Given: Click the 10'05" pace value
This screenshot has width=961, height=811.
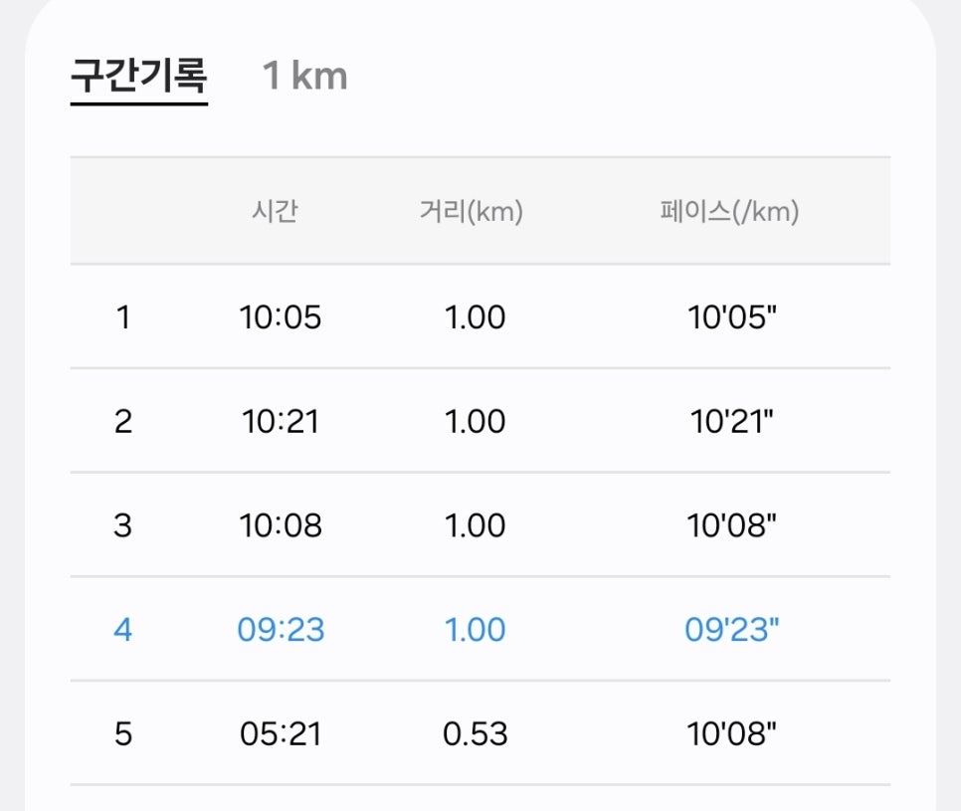Looking at the screenshot, I should pos(732,317).
